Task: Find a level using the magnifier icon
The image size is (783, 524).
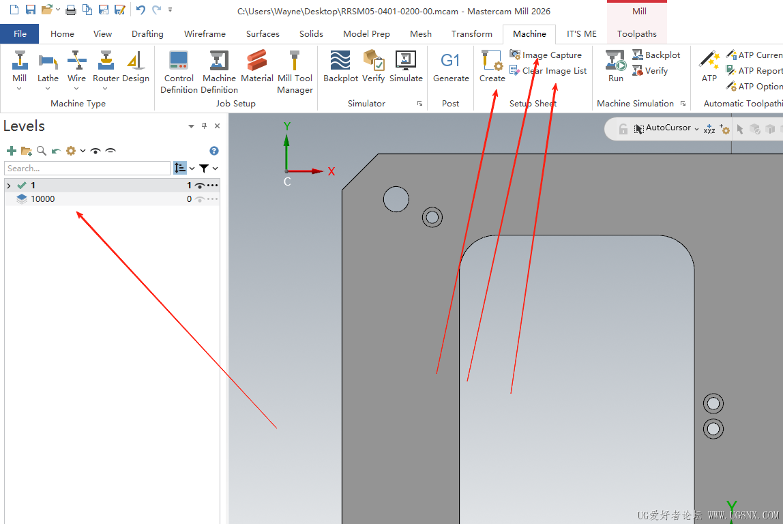Action: click(x=42, y=151)
